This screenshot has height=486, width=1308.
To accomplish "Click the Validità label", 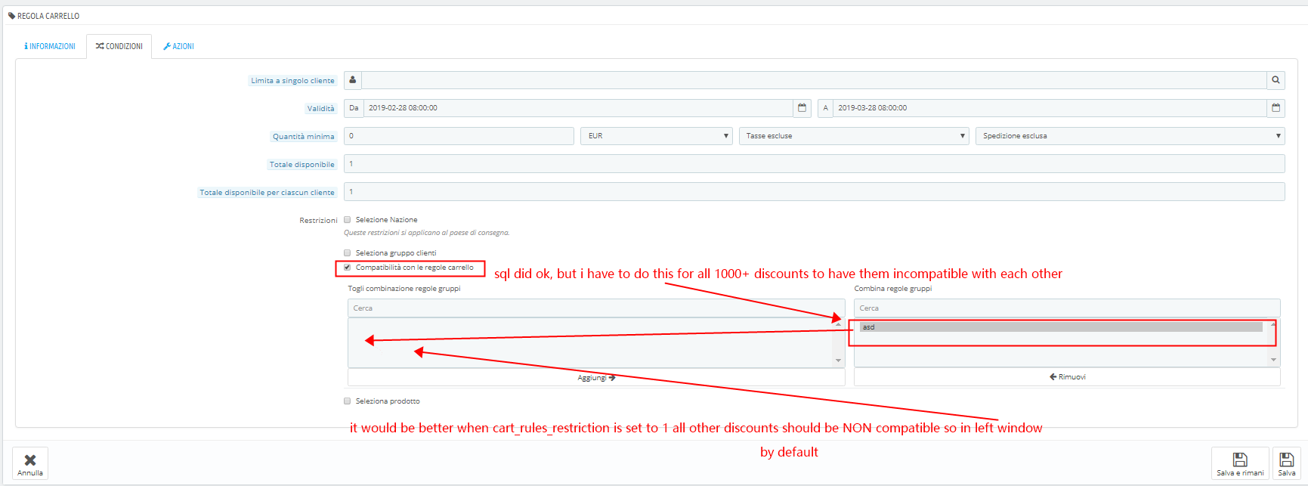I will pos(320,109).
